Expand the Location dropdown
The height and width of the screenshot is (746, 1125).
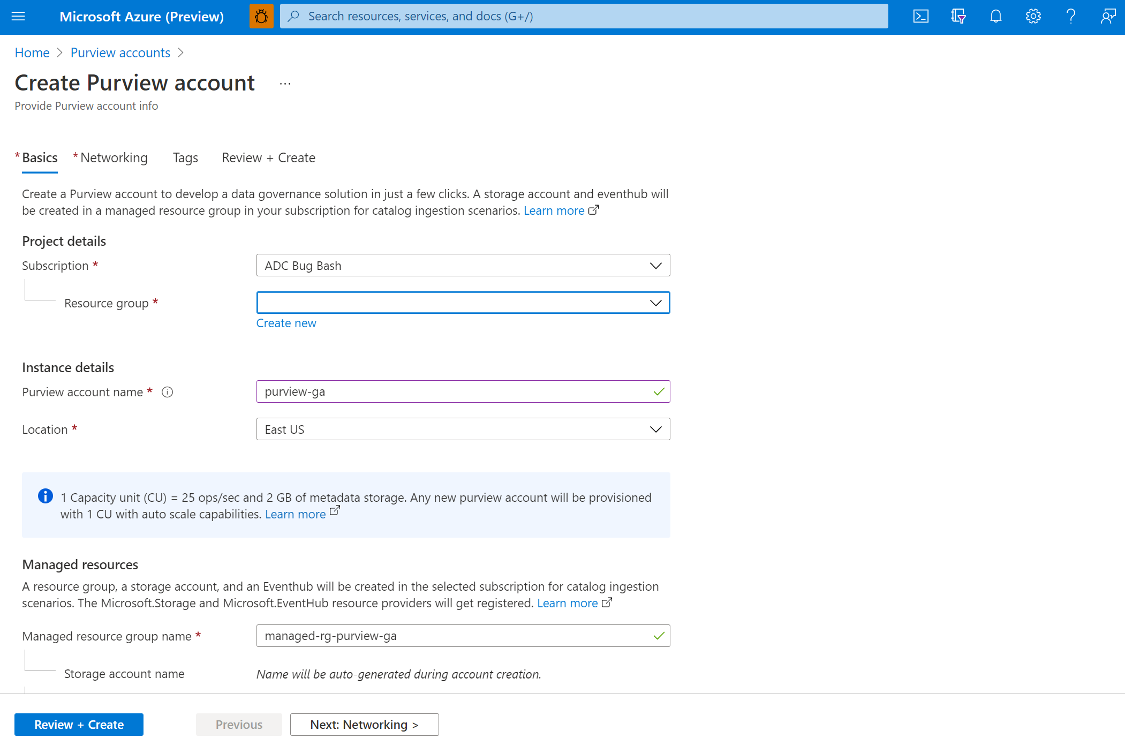[x=463, y=429]
